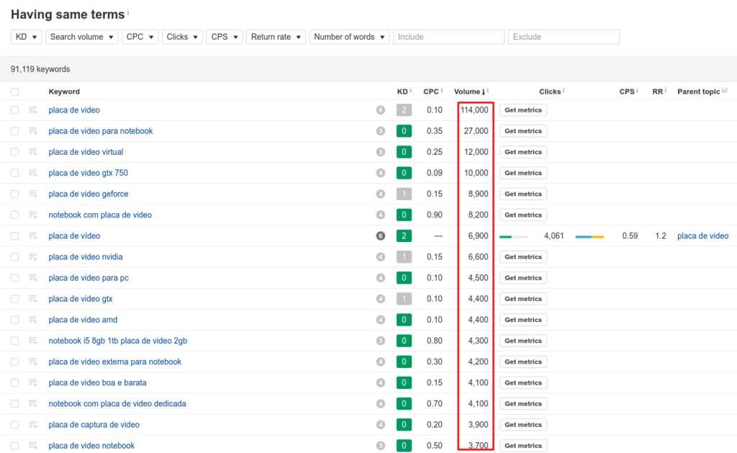Click the list icon beside 'placa de video nvidia'
The image size is (737, 453).
tap(33, 257)
